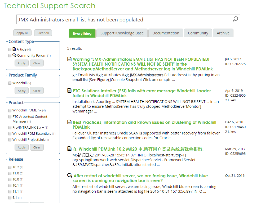Check the Windchill ProjectLink checkbox
This screenshot has height=203, width=261.
click(10, 140)
